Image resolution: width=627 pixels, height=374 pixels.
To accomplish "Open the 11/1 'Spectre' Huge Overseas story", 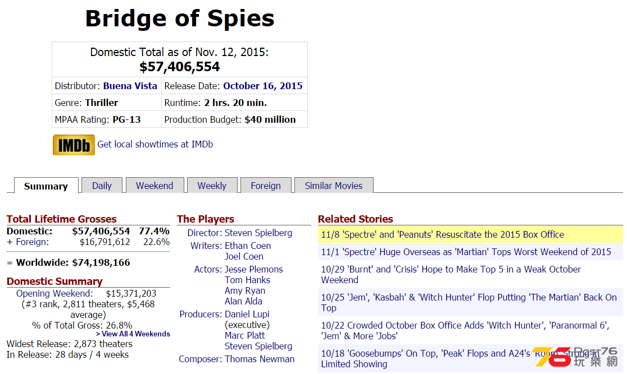I will [x=466, y=252].
